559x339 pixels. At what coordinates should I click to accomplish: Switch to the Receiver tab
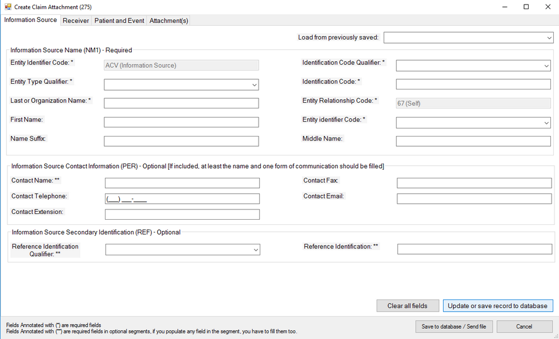point(76,20)
